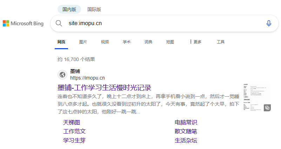
Task: Open the 生活杂坛 sitelink
Action: 186,140
